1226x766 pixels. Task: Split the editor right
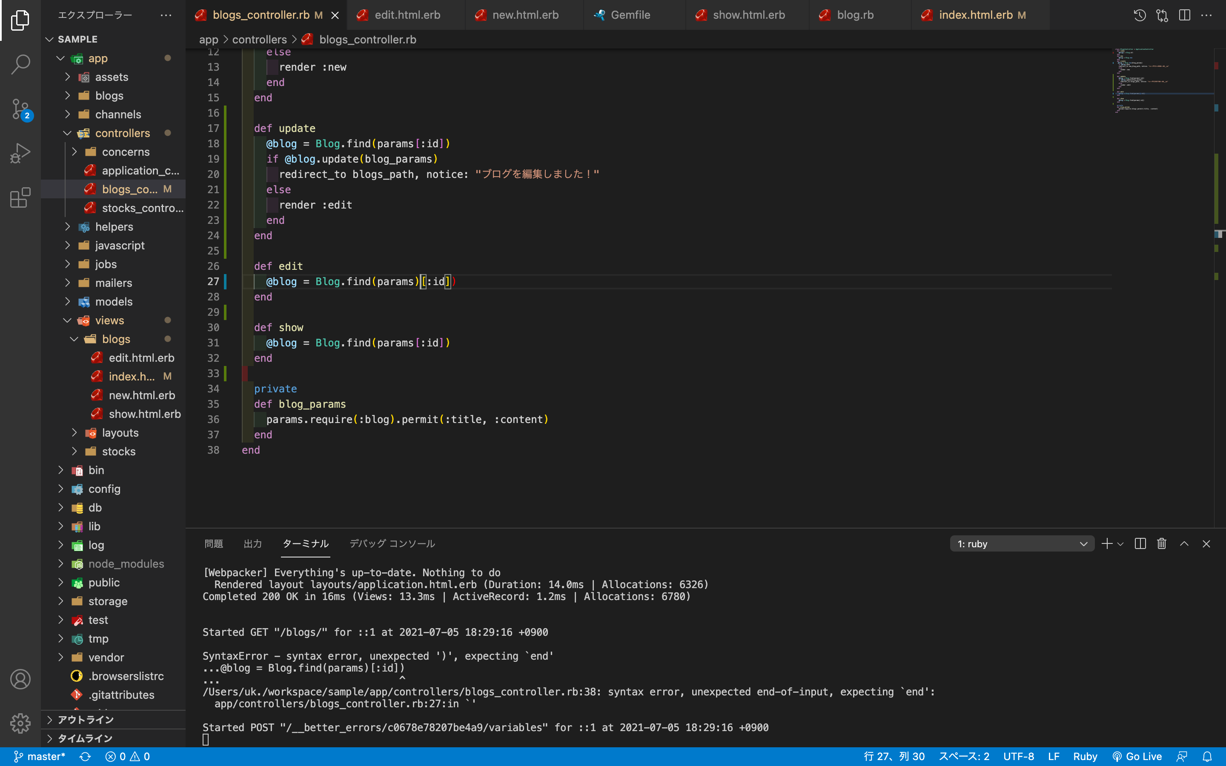pos(1184,15)
